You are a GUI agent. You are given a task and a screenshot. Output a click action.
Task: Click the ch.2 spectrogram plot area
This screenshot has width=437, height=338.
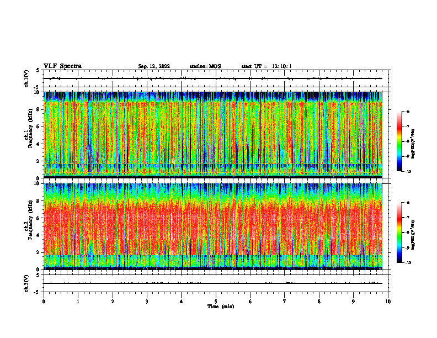213,226
